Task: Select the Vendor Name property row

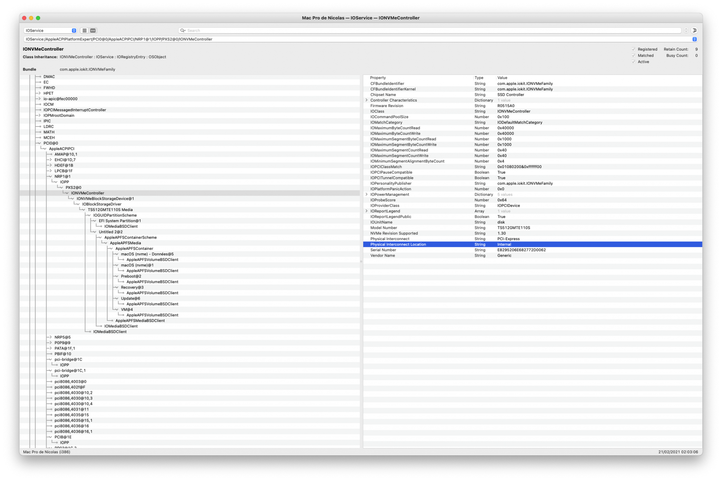Action: 532,255
